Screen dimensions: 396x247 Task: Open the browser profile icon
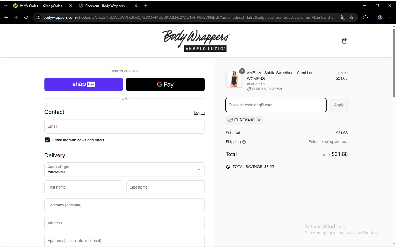pyautogui.click(x=380, y=17)
